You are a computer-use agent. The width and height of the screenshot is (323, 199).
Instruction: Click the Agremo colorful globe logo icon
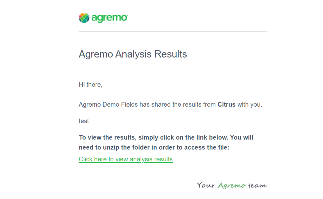[x=84, y=18]
